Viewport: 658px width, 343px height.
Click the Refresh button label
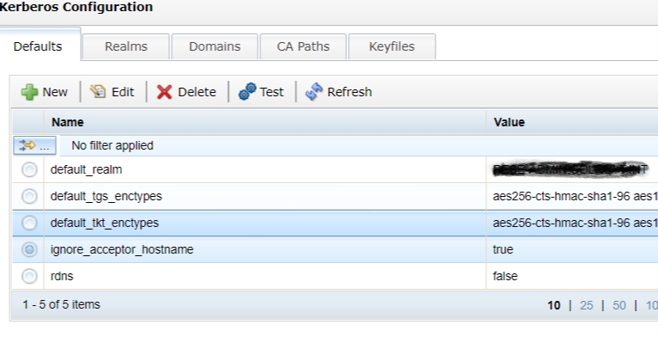(350, 92)
